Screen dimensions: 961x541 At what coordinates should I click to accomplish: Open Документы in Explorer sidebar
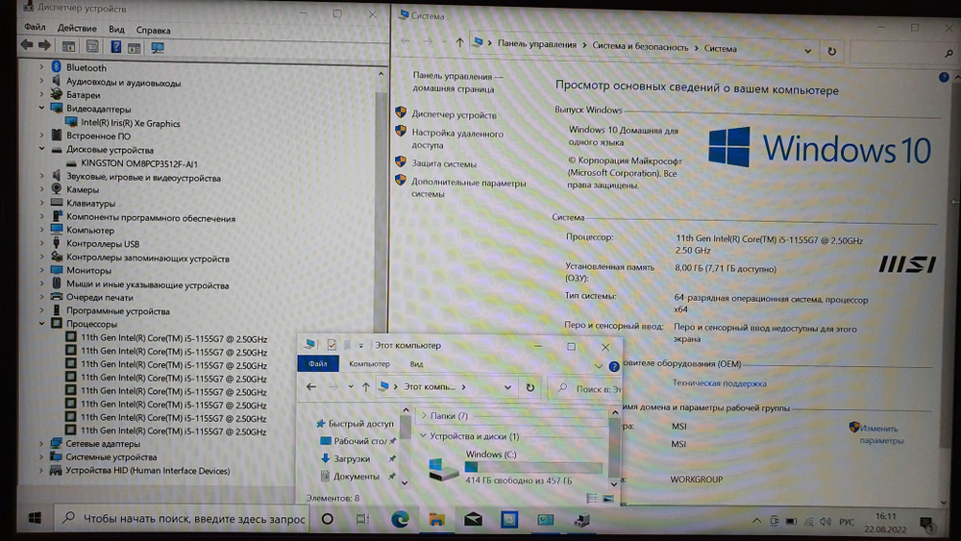point(357,476)
